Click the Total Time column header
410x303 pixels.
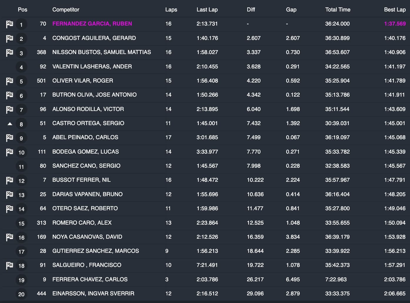coord(337,9)
